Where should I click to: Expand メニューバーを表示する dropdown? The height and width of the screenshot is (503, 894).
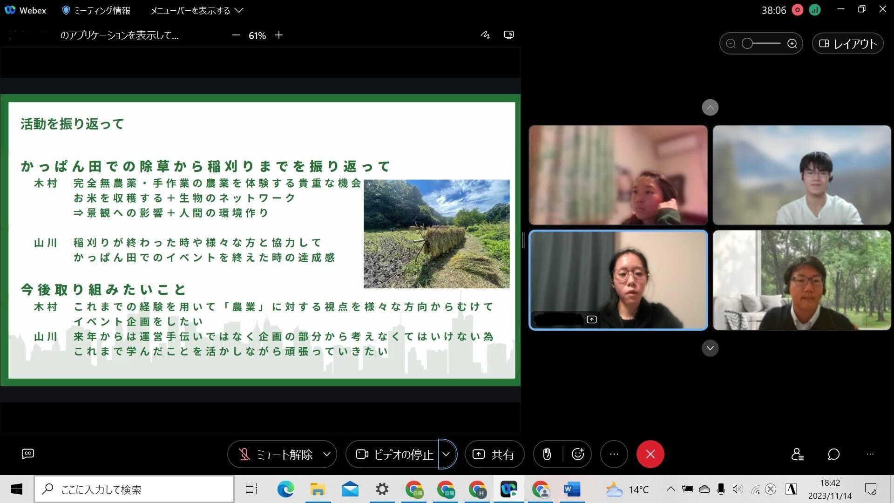pos(196,10)
